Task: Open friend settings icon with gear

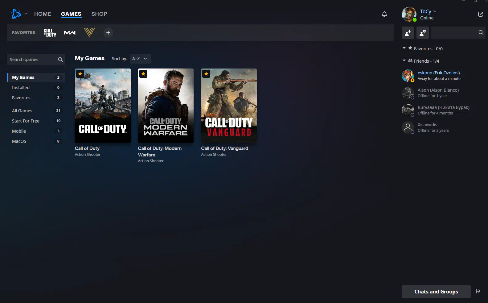Action: (423, 33)
